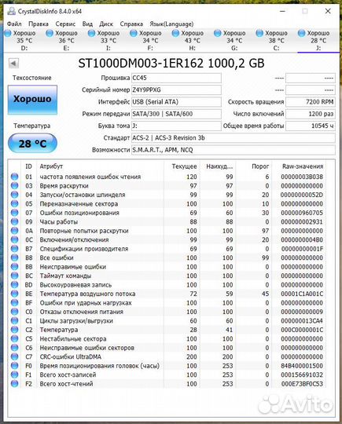Screen dimensions: 342x424
Task: Open the Вид menu
Action: tap(87, 24)
